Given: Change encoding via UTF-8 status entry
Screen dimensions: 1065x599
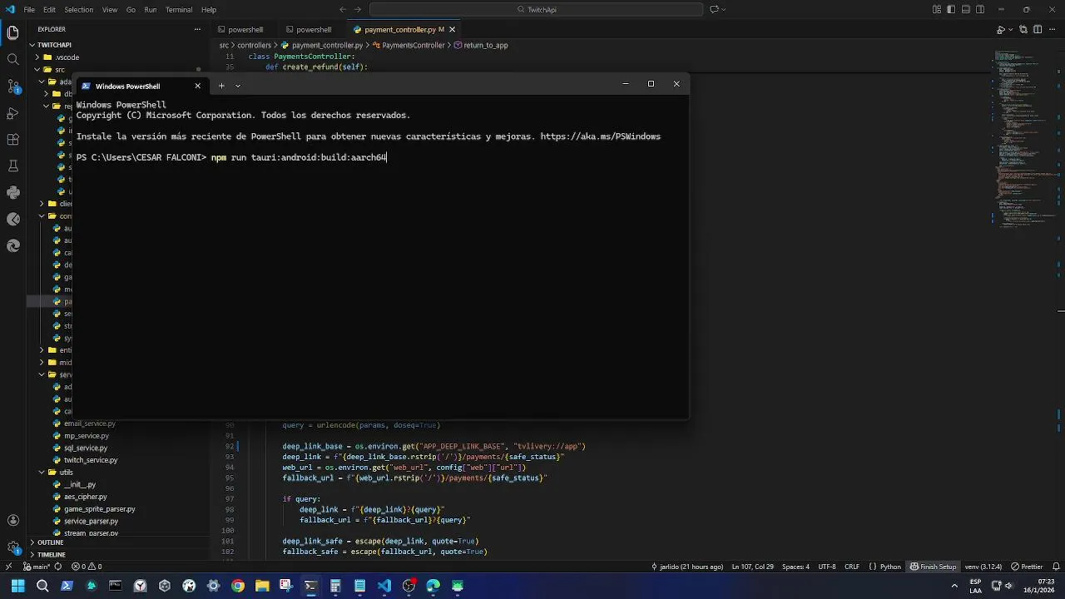Looking at the screenshot, I should click(x=827, y=567).
